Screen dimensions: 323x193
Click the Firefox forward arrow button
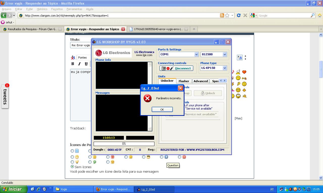9,15
